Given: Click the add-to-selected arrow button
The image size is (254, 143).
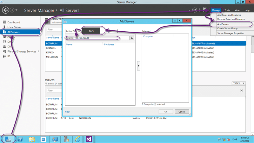Looking at the screenshot, I should click(138, 66).
